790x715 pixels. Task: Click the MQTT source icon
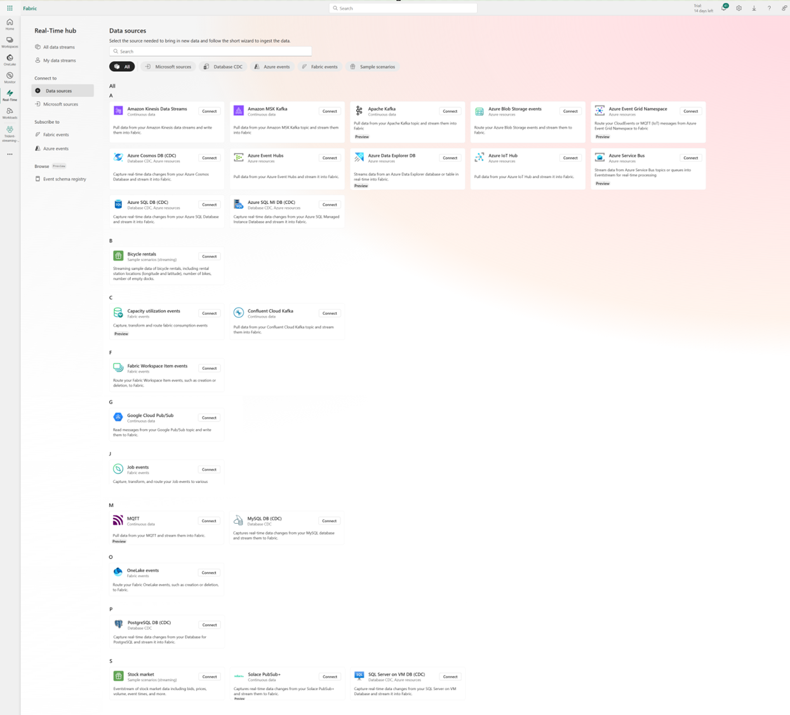click(x=118, y=521)
